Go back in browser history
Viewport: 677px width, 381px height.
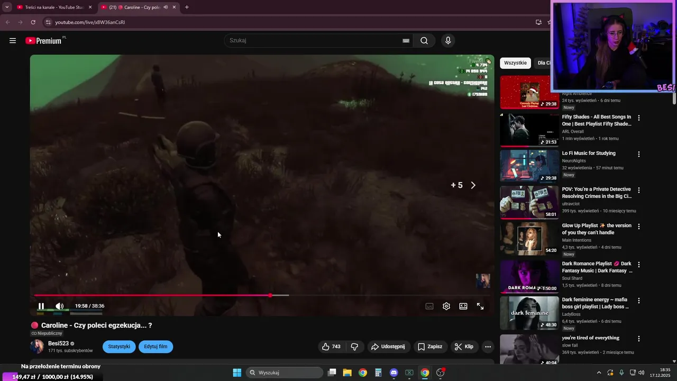click(x=7, y=22)
